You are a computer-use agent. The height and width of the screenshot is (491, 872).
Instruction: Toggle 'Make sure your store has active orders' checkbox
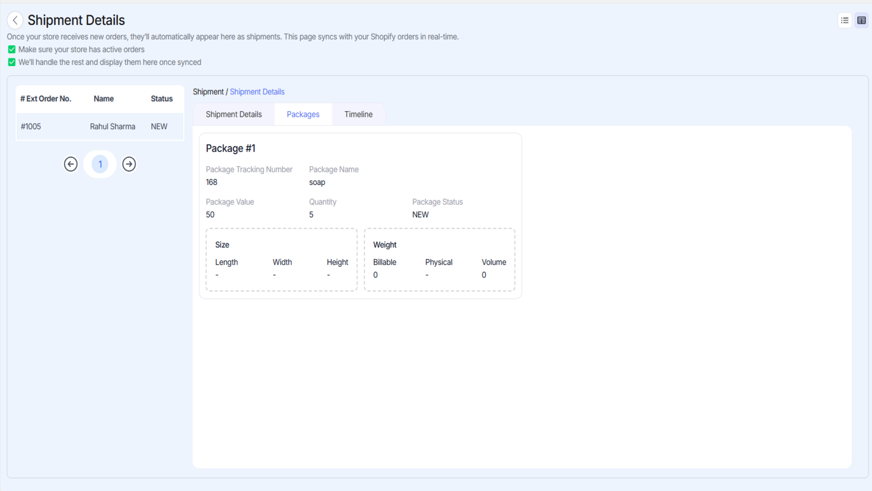(11, 50)
